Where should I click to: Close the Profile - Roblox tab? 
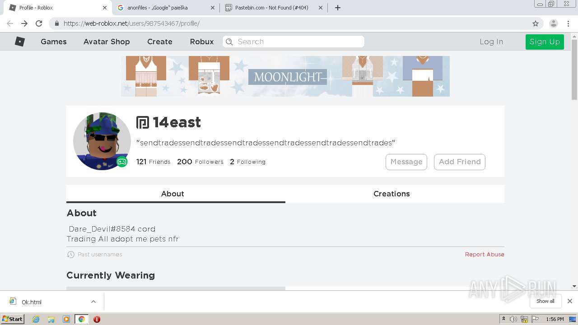pyautogui.click(x=105, y=8)
